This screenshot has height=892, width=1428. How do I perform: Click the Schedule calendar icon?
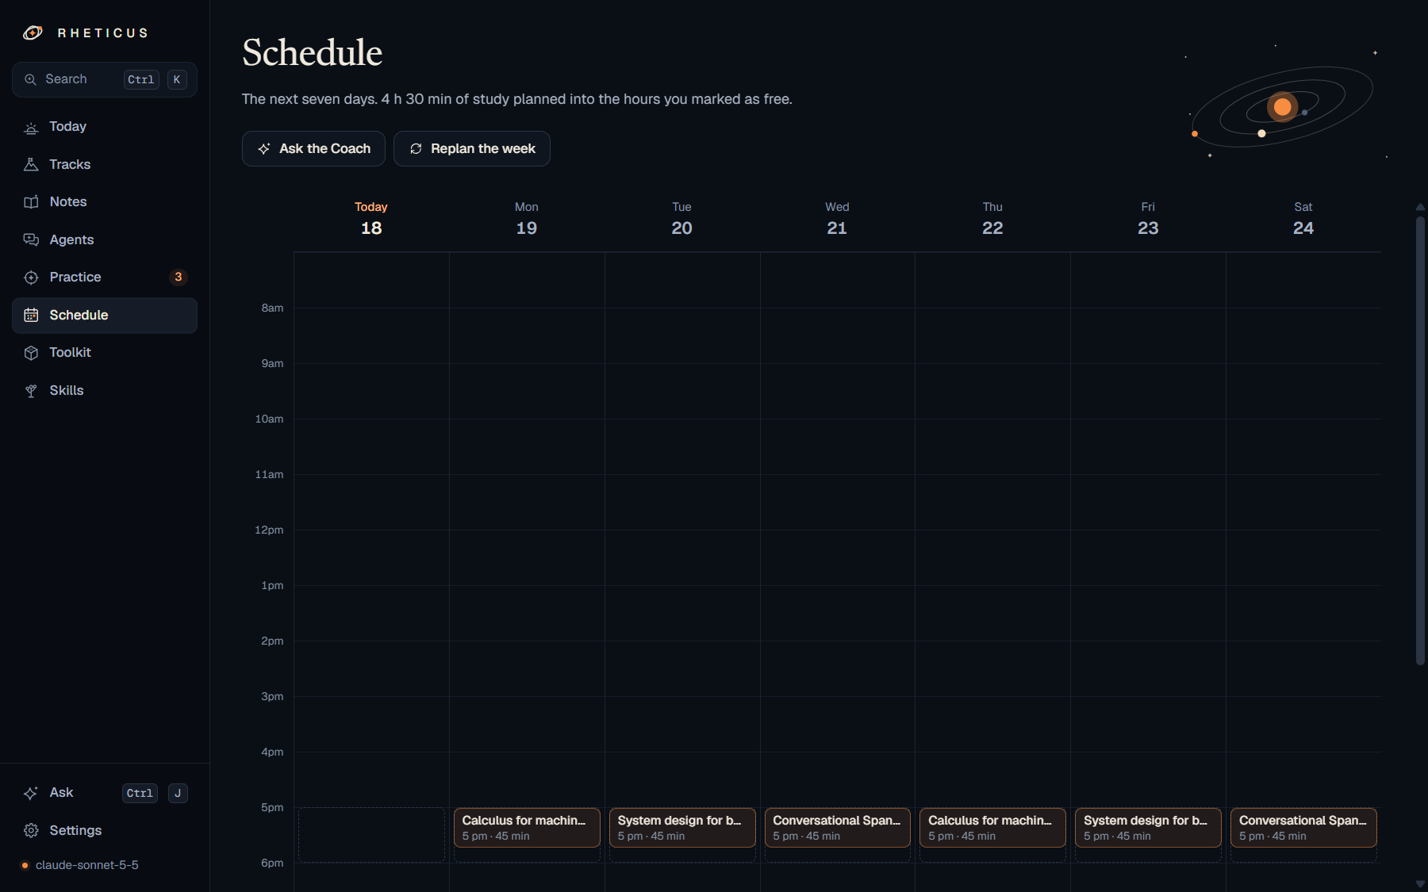point(31,315)
